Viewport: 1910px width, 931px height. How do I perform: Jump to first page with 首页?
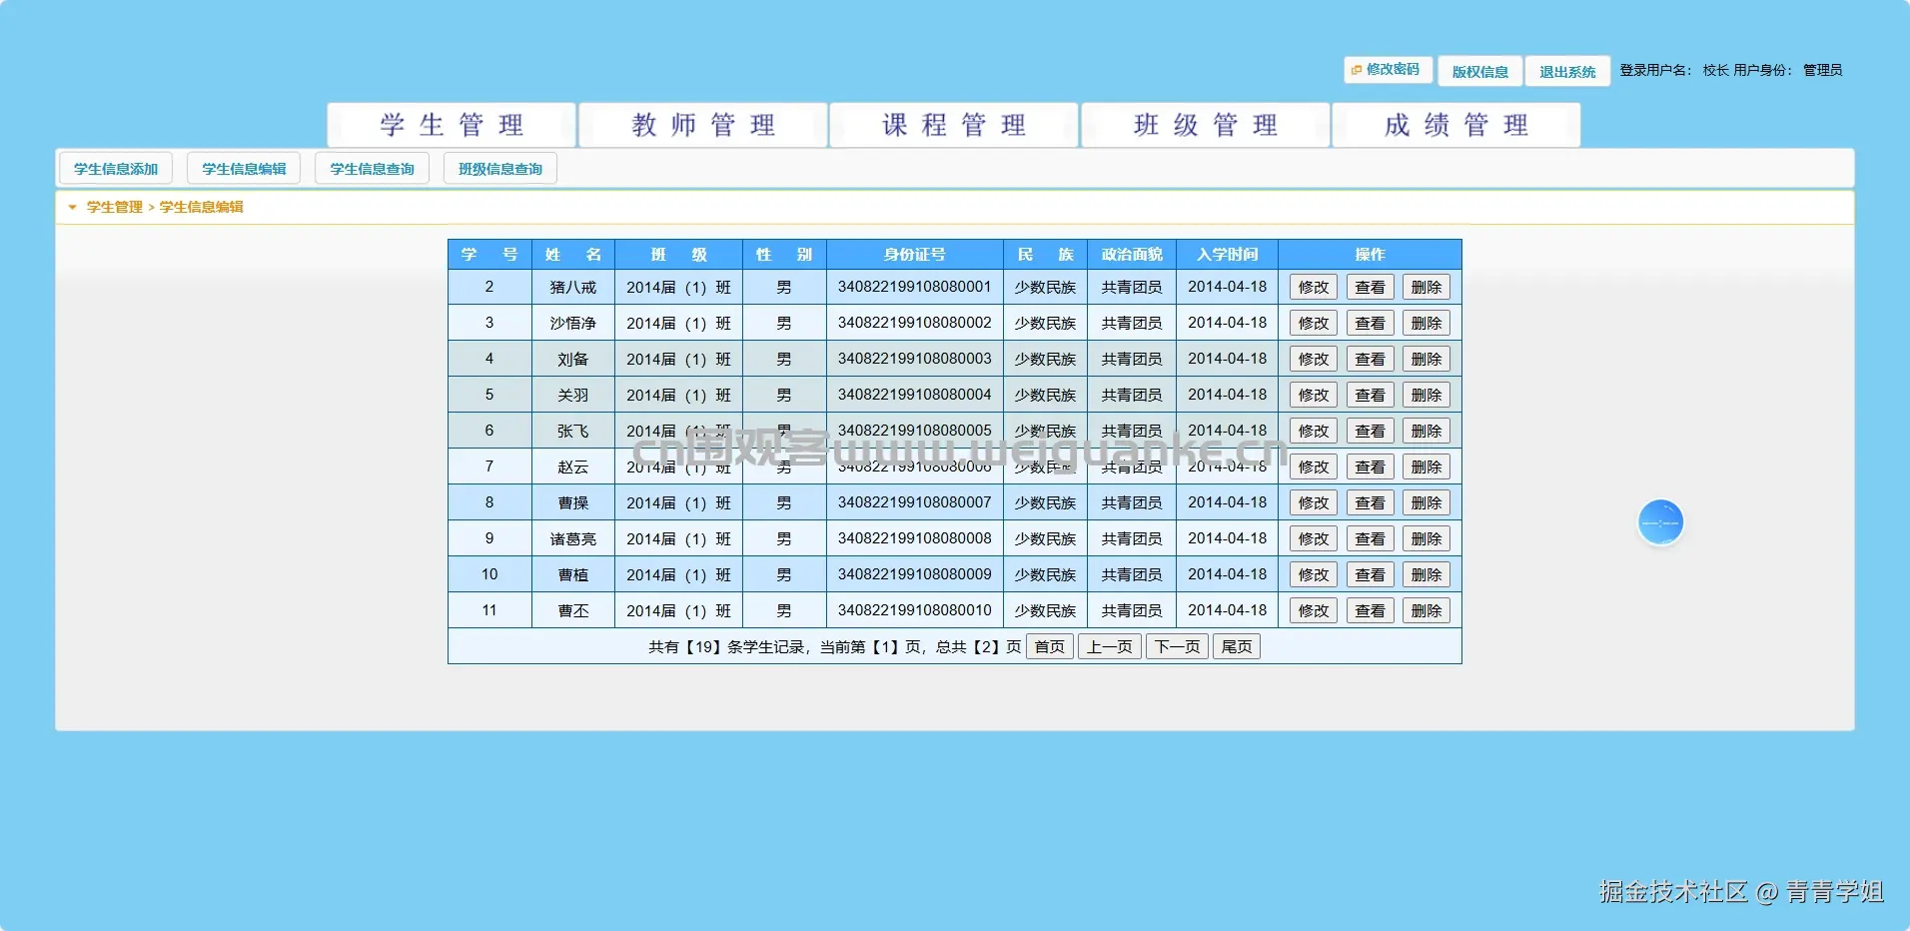pos(1050,647)
